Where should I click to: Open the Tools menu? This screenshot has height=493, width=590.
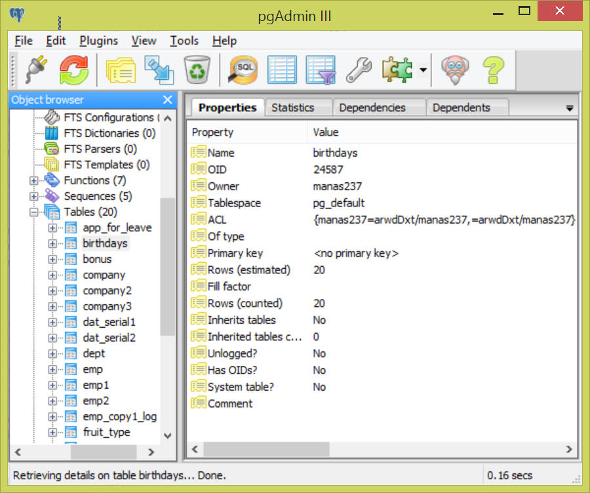(184, 41)
